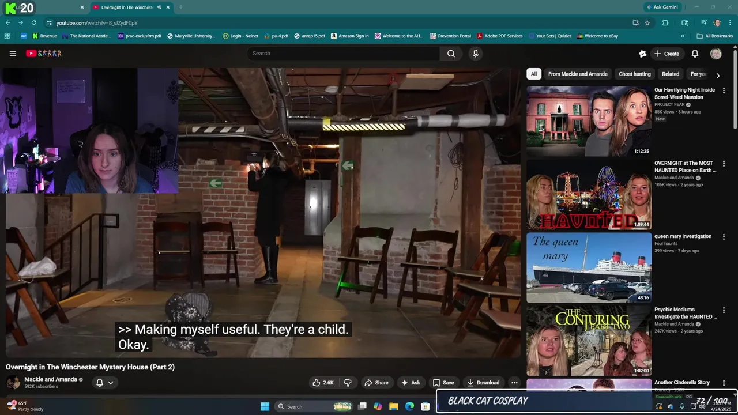
Task: Open the Maryville University bookmark
Action: (191, 36)
